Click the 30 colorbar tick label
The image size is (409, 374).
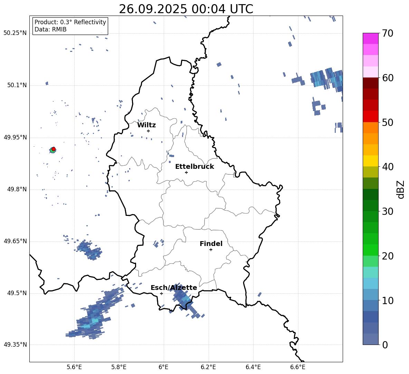(x=388, y=211)
